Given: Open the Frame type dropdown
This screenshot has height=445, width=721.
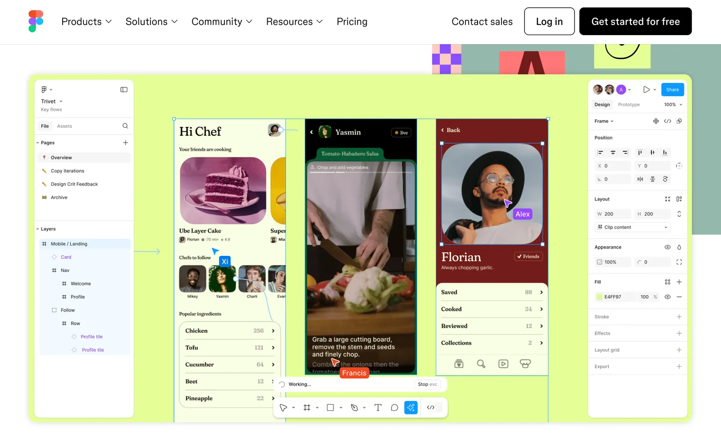Looking at the screenshot, I should [x=603, y=121].
